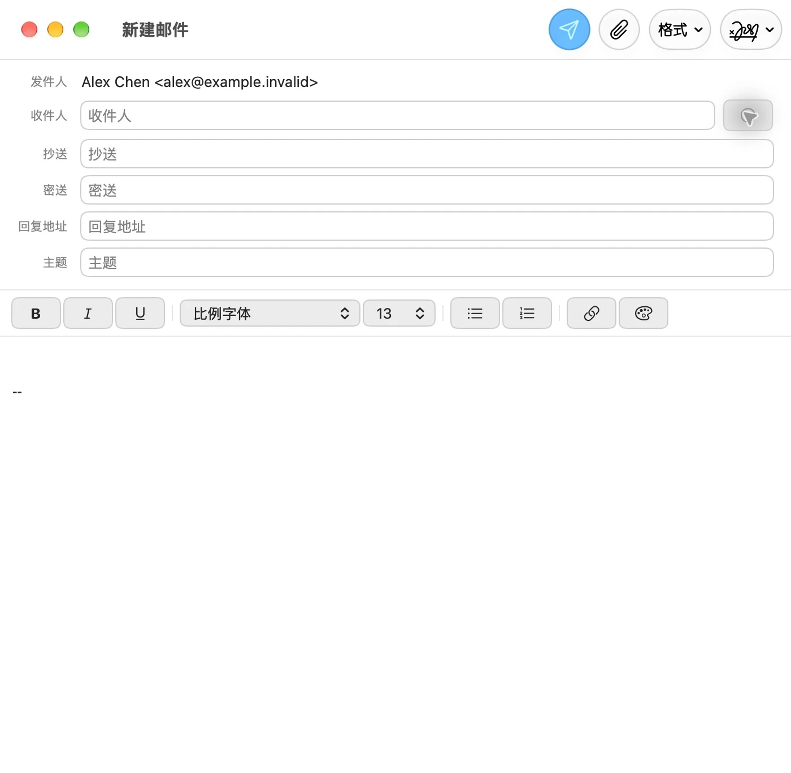Open the font size 13 dropdown

click(x=399, y=313)
